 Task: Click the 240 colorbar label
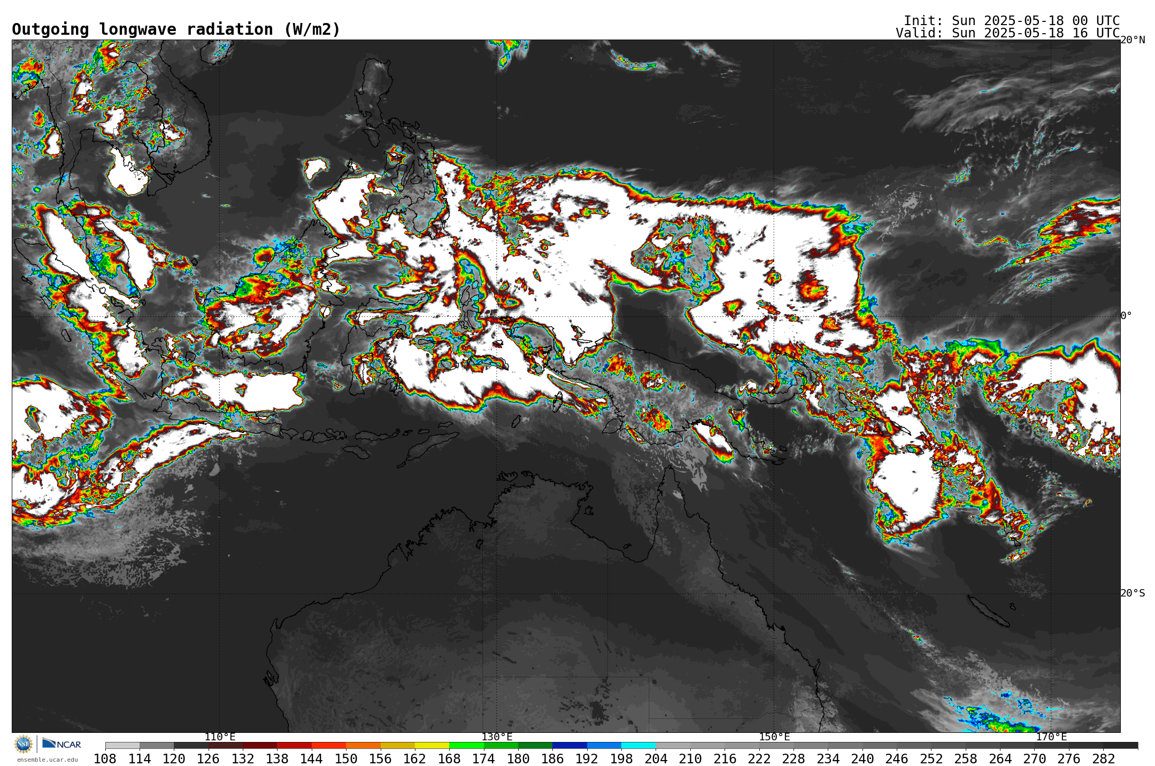point(863,759)
